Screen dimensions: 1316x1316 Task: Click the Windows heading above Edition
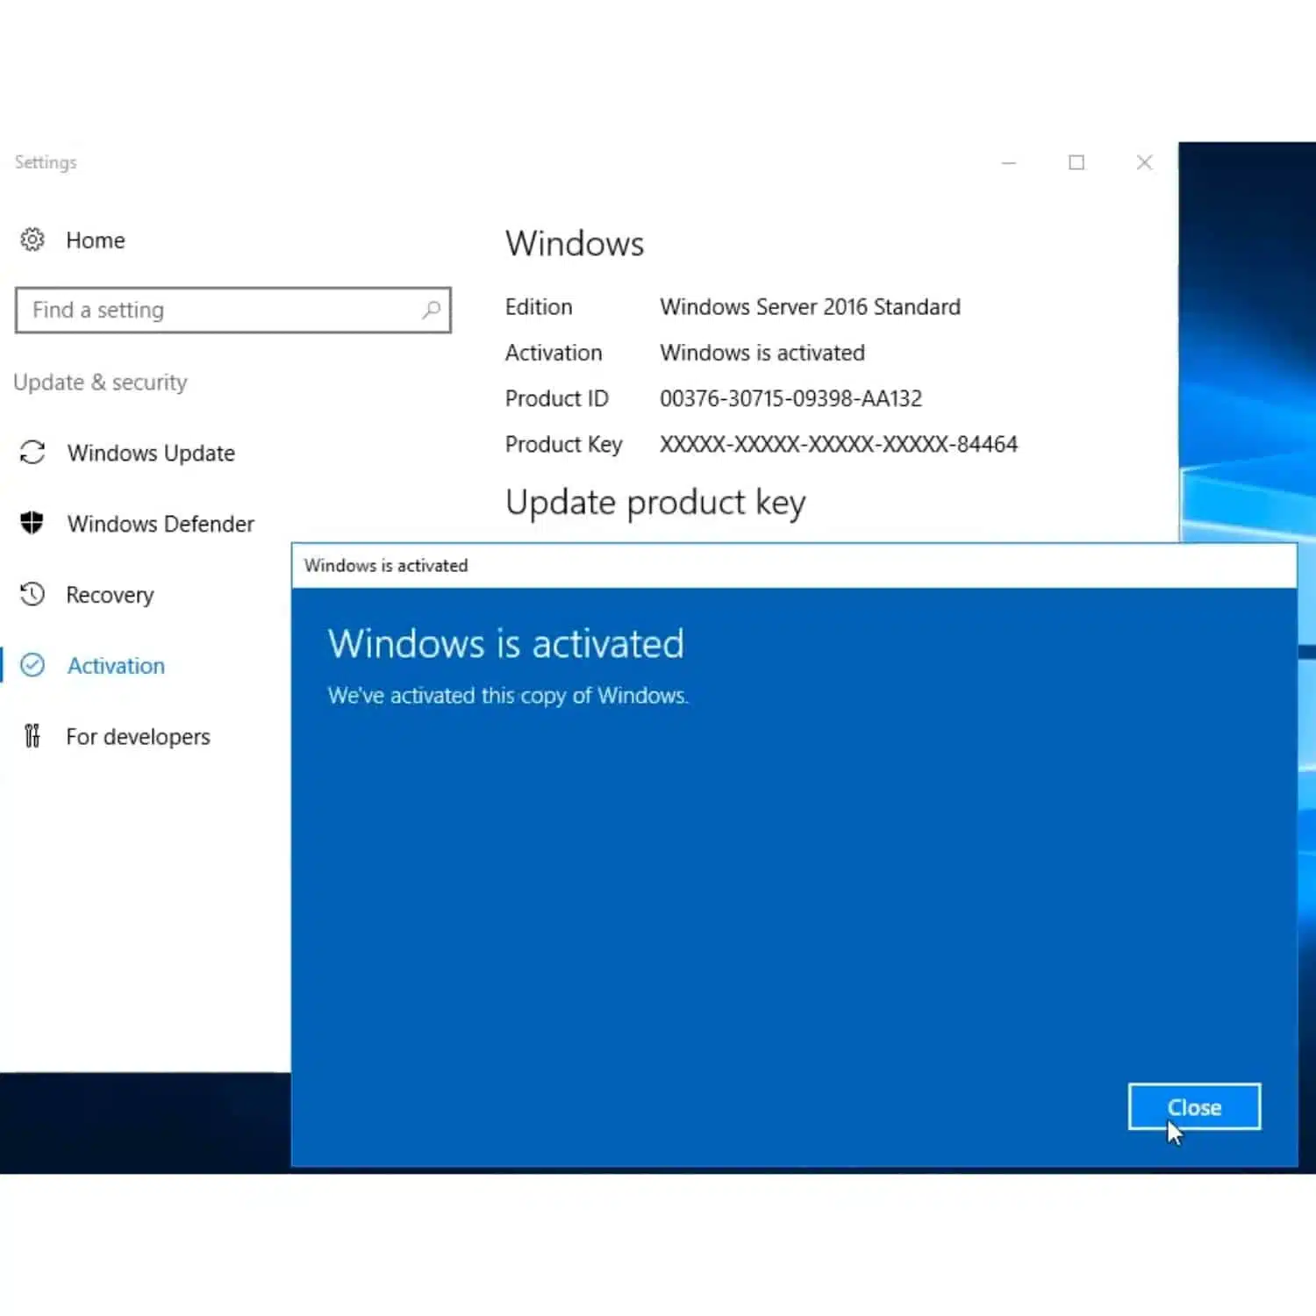tap(575, 244)
